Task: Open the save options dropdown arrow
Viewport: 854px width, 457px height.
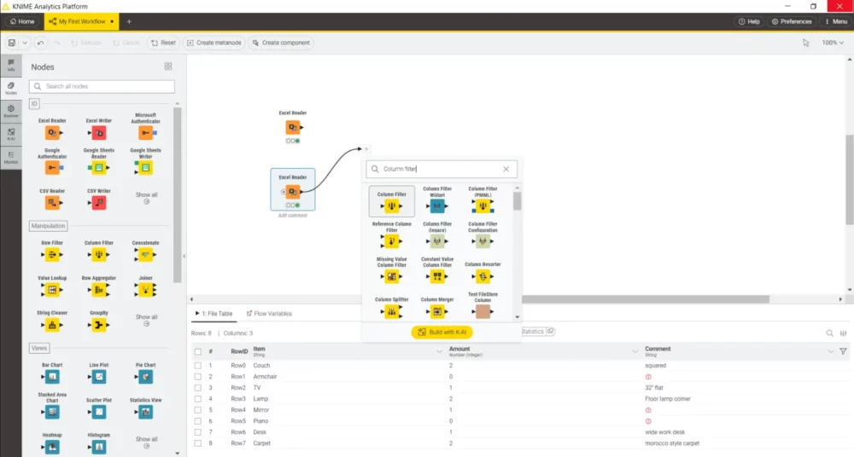Action: coord(25,43)
